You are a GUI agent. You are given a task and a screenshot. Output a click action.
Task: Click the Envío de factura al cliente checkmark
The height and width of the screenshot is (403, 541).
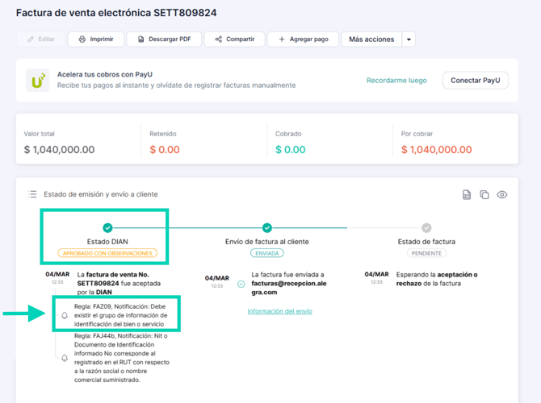267,228
